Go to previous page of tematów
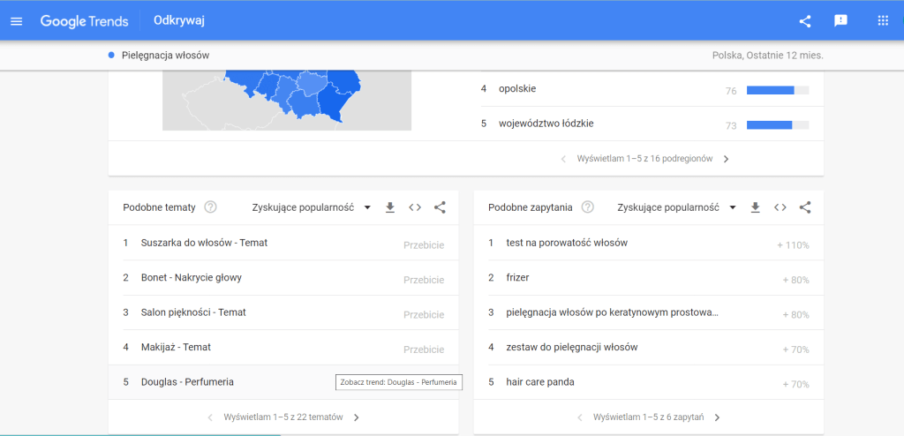 (210, 417)
